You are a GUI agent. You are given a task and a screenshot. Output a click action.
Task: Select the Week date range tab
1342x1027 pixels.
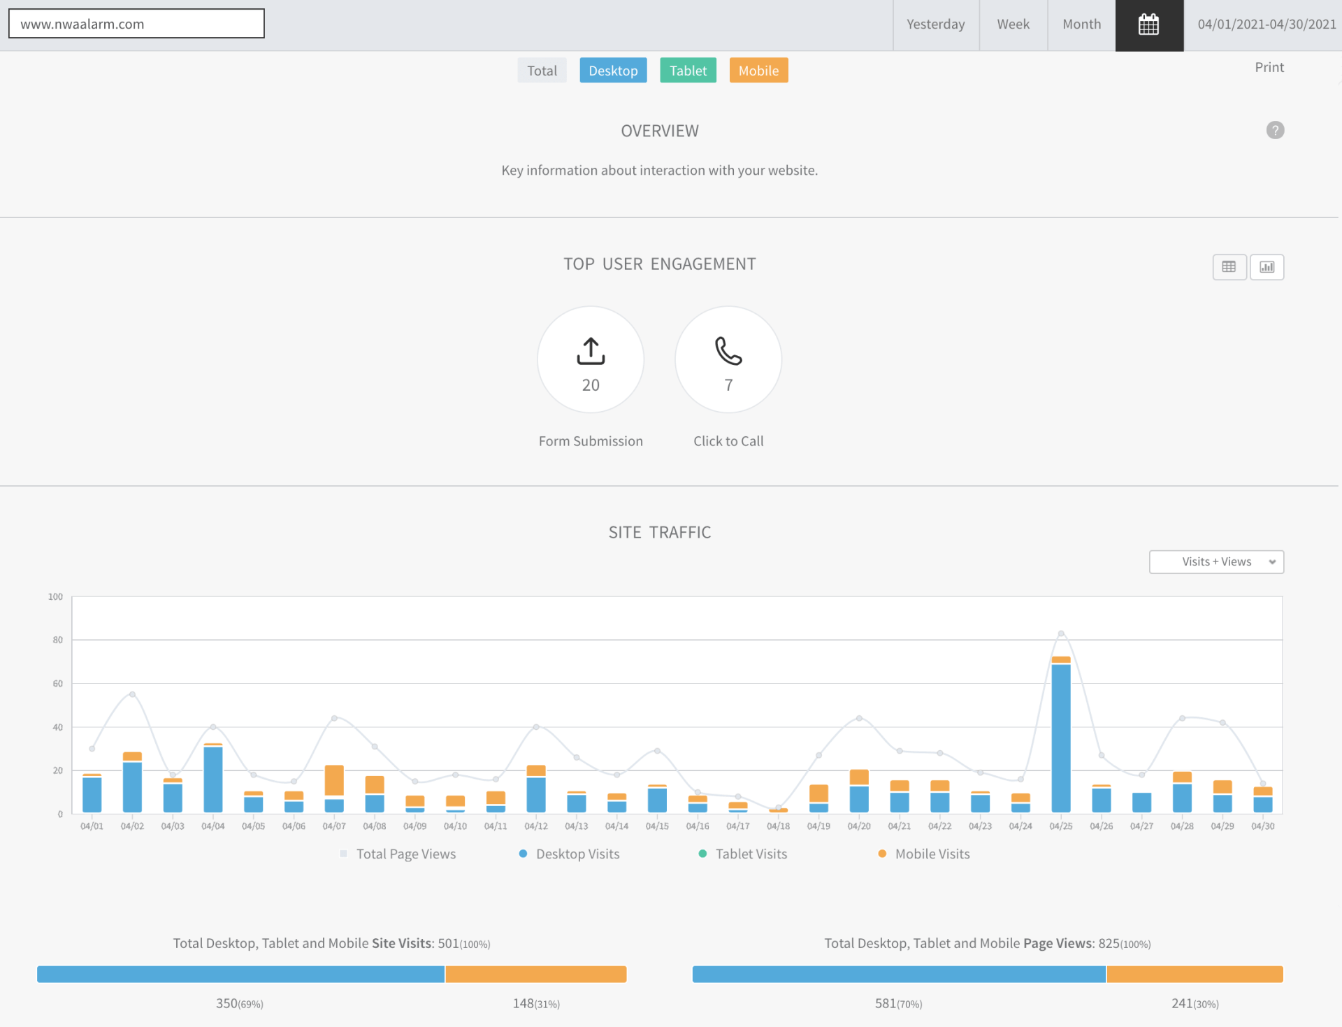click(1013, 25)
